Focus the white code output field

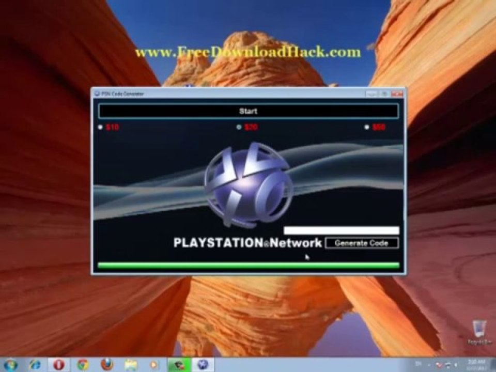(x=342, y=230)
